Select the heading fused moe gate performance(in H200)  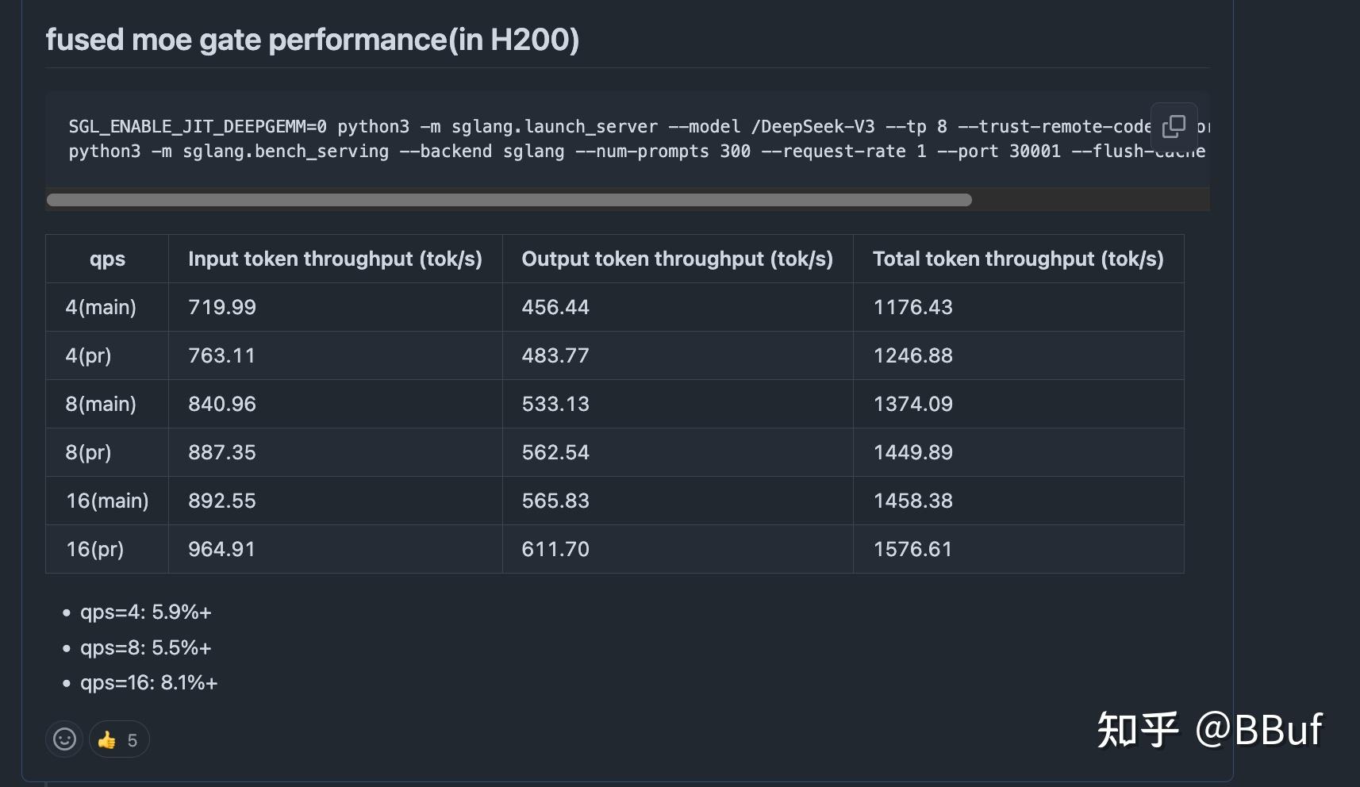point(313,39)
